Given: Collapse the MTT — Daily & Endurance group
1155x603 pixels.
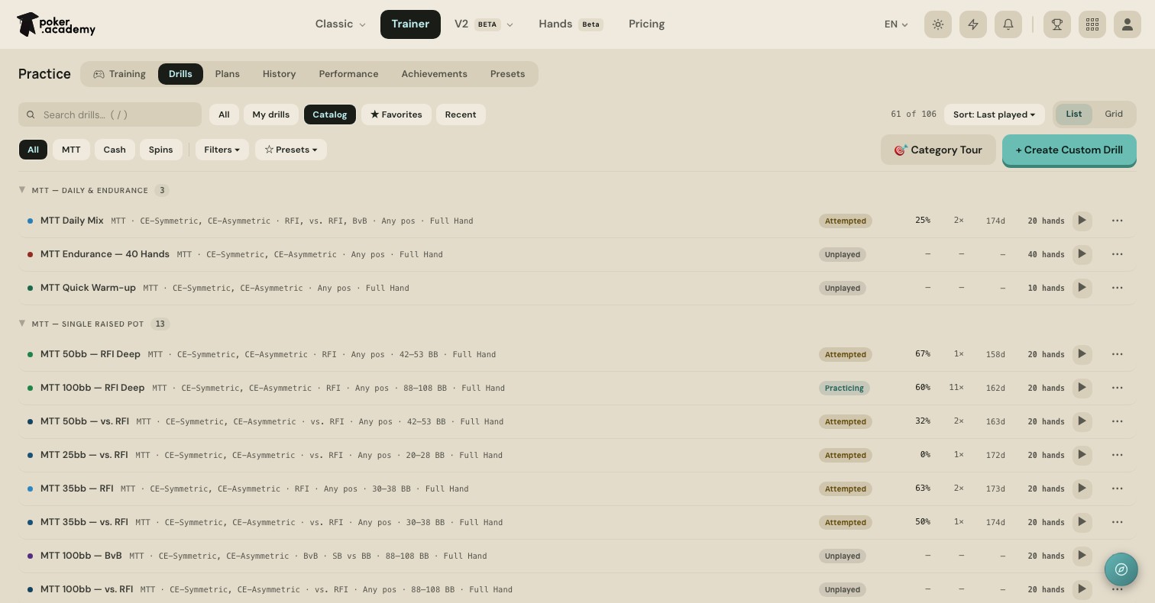Looking at the screenshot, I should (x=22, y=190).
